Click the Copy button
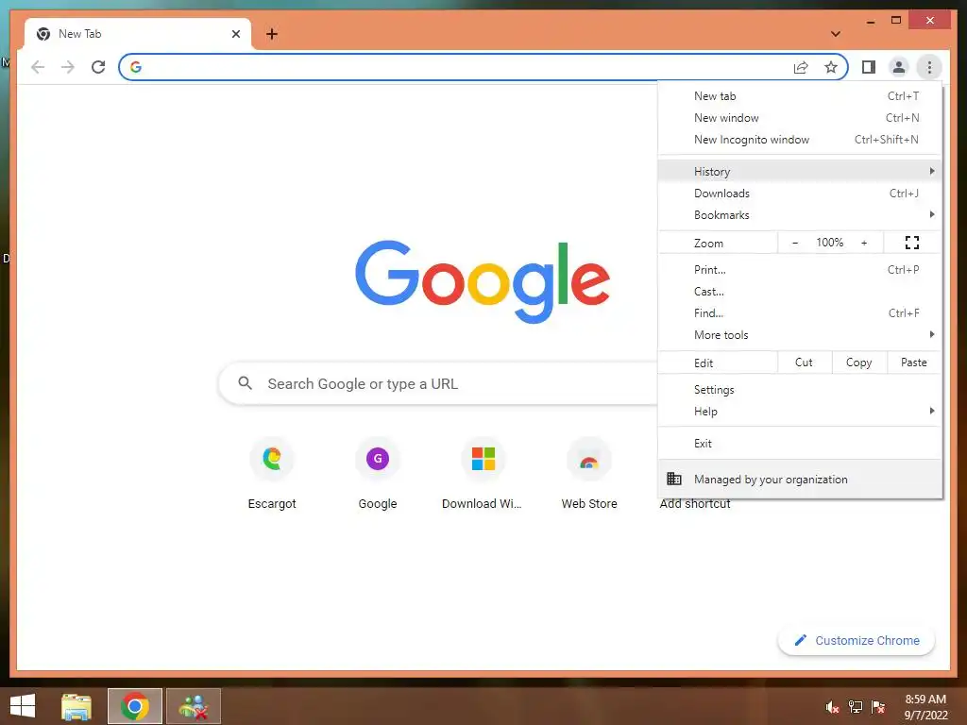967x725 pixels. pos(859,362)
